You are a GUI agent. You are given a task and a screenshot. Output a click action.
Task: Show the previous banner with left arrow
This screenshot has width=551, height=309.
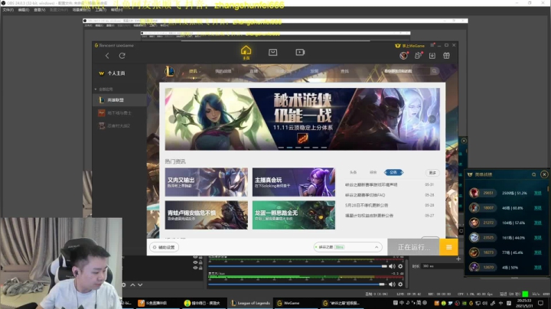click(172, 119)
